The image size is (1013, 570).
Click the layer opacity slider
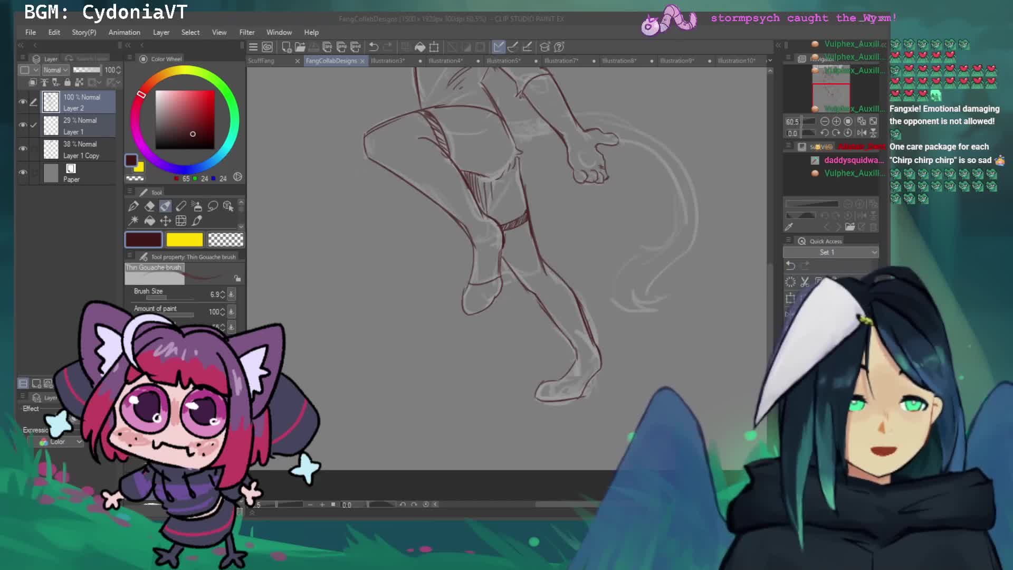[87, 70]
